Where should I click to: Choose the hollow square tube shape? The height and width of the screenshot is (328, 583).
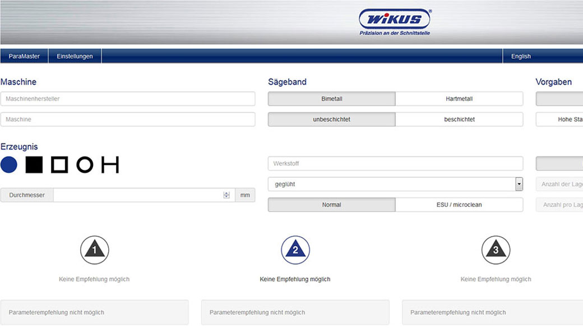tap(59, 165)
